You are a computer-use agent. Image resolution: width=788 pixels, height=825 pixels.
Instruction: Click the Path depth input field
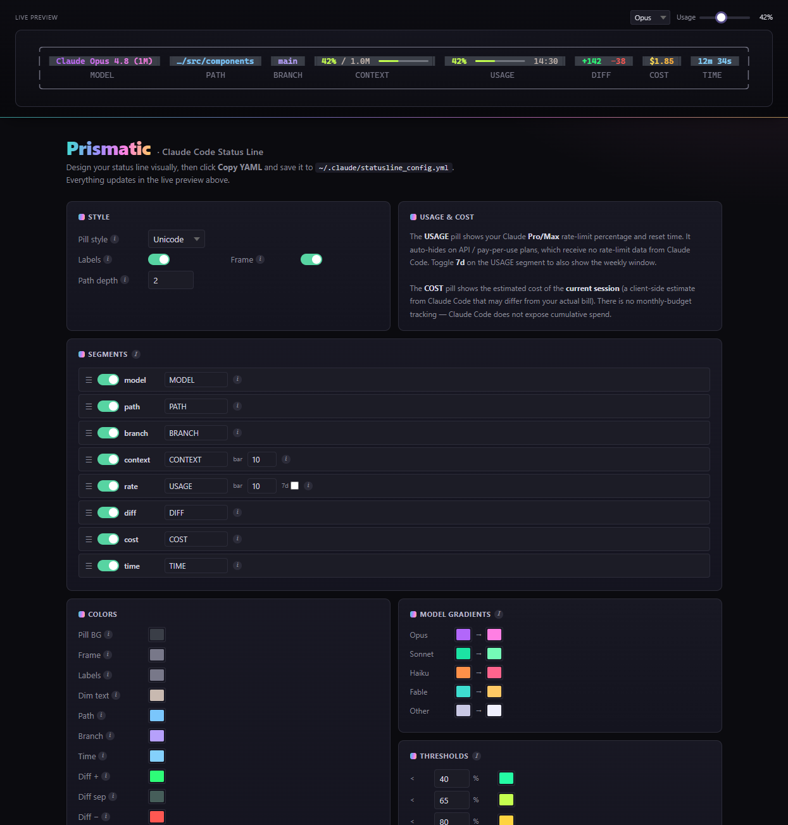[x=171, y=280]
